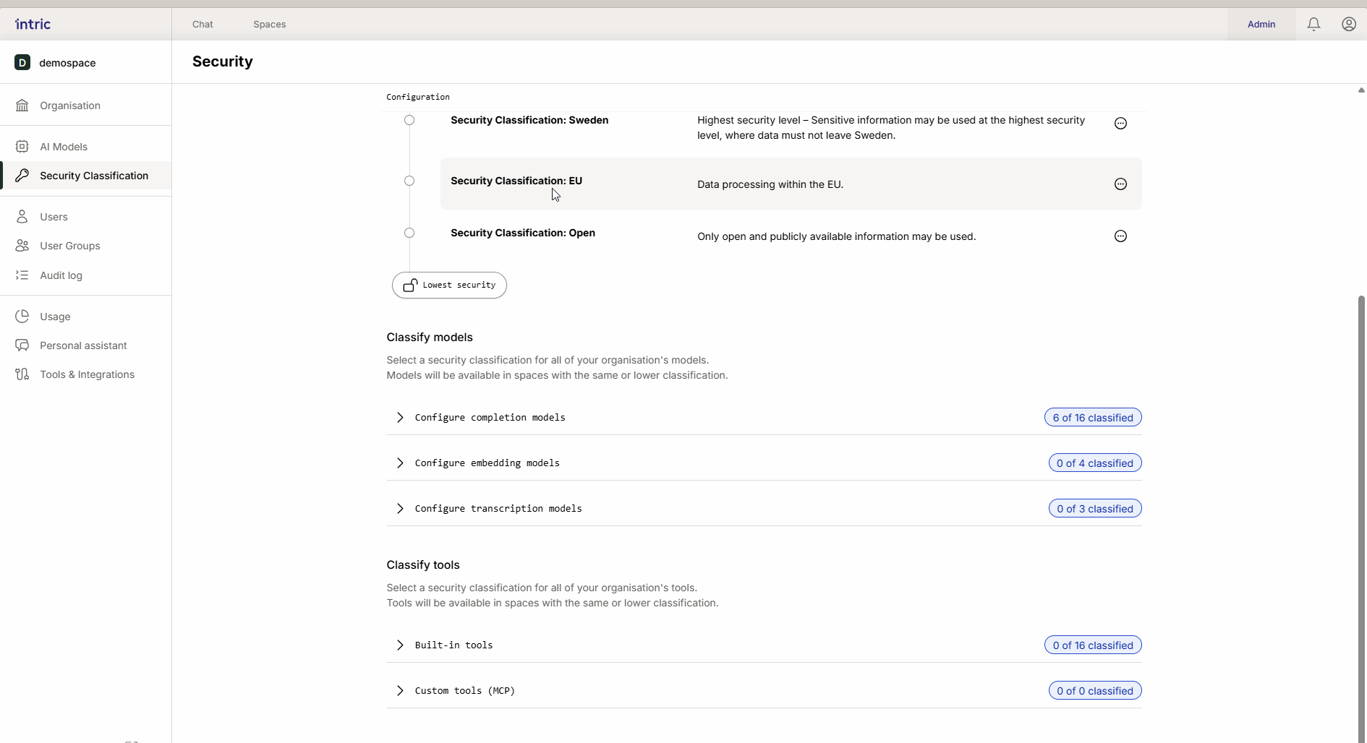Open Organisation settings in sidebar
This screenshot has width=1367, height=743.
(x=70, y=106)
